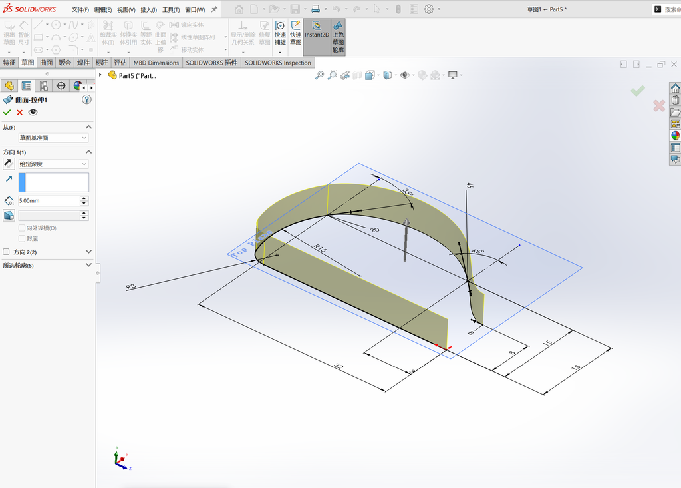681x488 pixels.
Task: Enable the 方向 2(2) checkbox
Action: (x=6, y=252)
